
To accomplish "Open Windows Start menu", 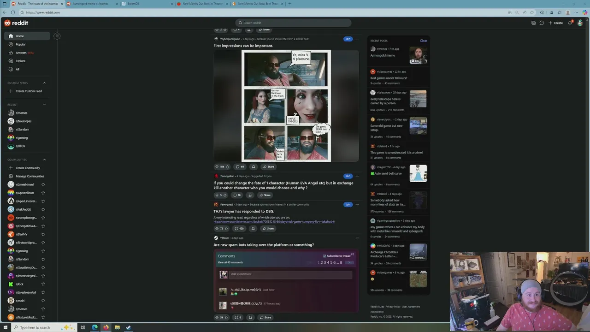I will pos(5,327).
